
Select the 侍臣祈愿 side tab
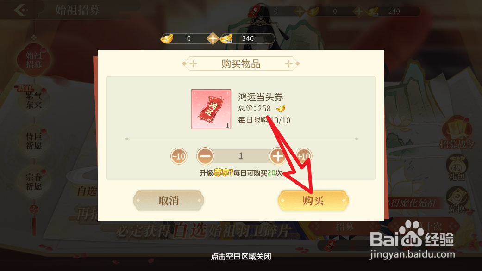coord(33,141)
